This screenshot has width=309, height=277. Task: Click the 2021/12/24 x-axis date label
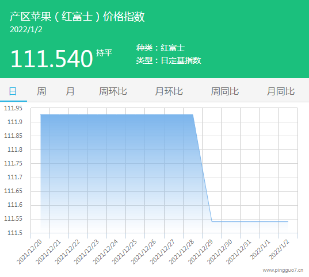pos(105,252)
